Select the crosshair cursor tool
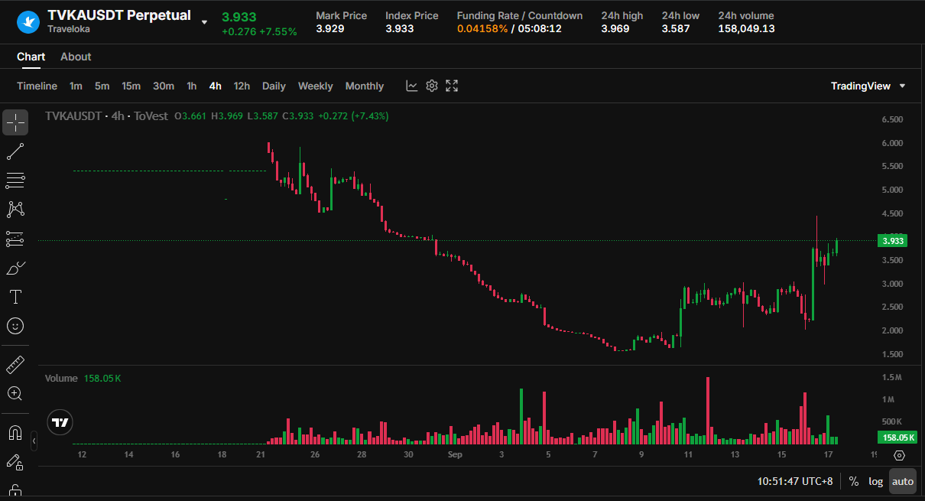 pos(15,122)
